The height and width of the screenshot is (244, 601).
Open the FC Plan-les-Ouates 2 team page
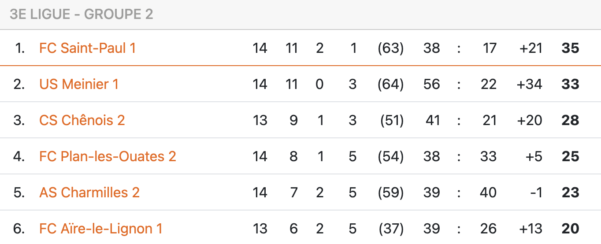click(108, 156)
